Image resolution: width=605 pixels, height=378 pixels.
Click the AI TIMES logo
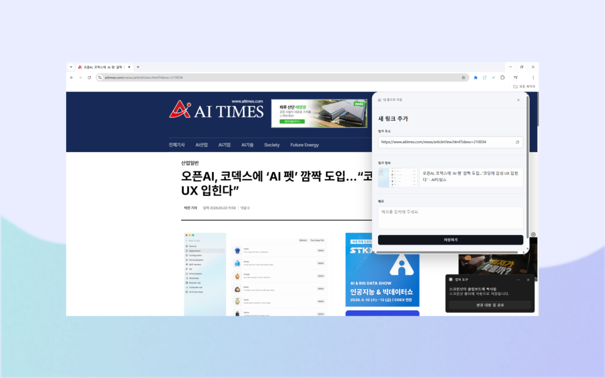[216, 109]
